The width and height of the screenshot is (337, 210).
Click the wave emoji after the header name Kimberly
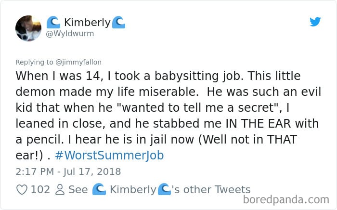tap(118, 22)
